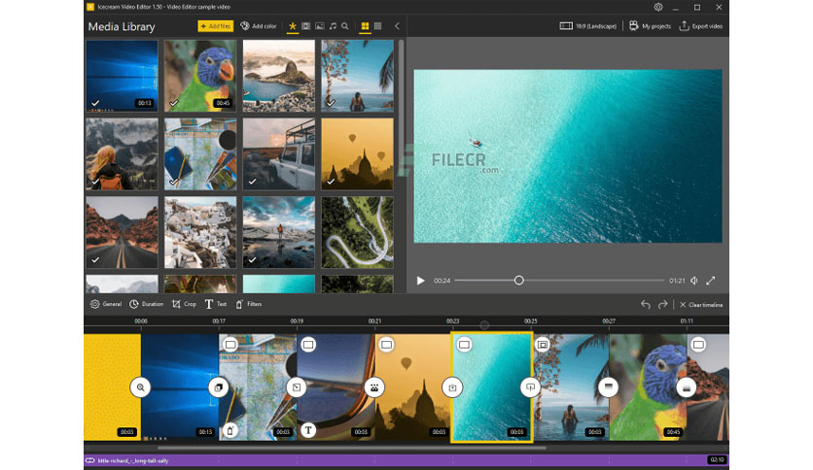The image size is (813, 470).
Task: Switch to small grid list view
Action: click(x=378, y=26)
